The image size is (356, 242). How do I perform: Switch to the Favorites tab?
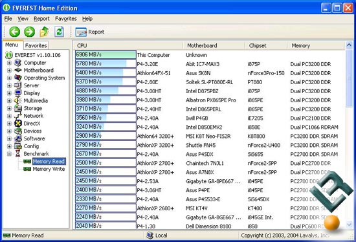click(36, 45)
